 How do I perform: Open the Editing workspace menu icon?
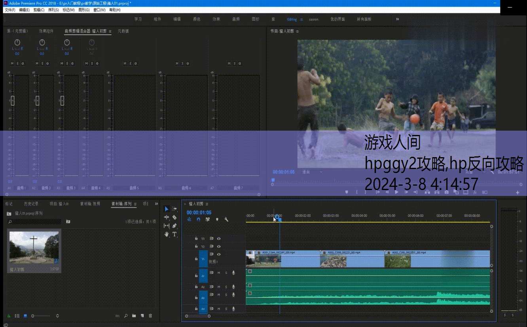pyautogui.click(x=301, y=19)
